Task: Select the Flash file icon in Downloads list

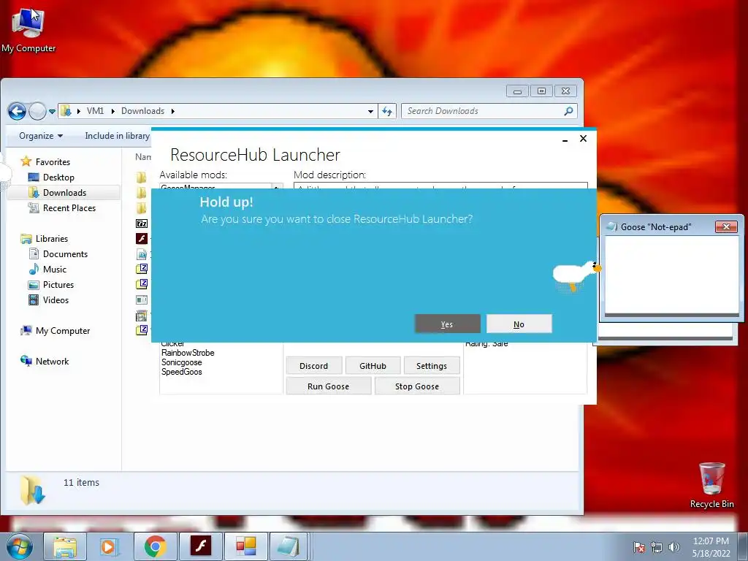Action: [142, 239]
